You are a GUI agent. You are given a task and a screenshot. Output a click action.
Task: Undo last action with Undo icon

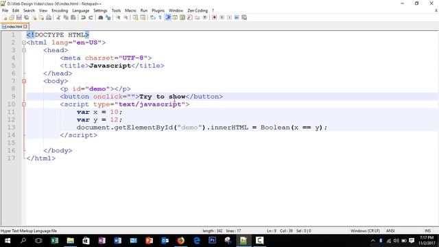click(x=83, y=18)
